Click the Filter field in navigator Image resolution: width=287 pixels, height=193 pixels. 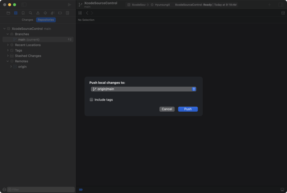point(41,190)
